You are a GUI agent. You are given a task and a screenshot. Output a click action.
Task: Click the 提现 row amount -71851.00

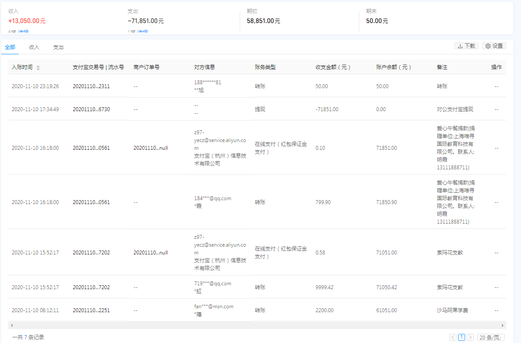pyautogui.click(x=327, y=109)
